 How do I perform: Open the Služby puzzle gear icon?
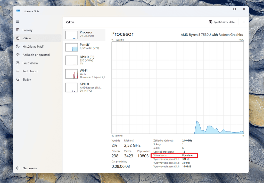(x=18, y=79)
